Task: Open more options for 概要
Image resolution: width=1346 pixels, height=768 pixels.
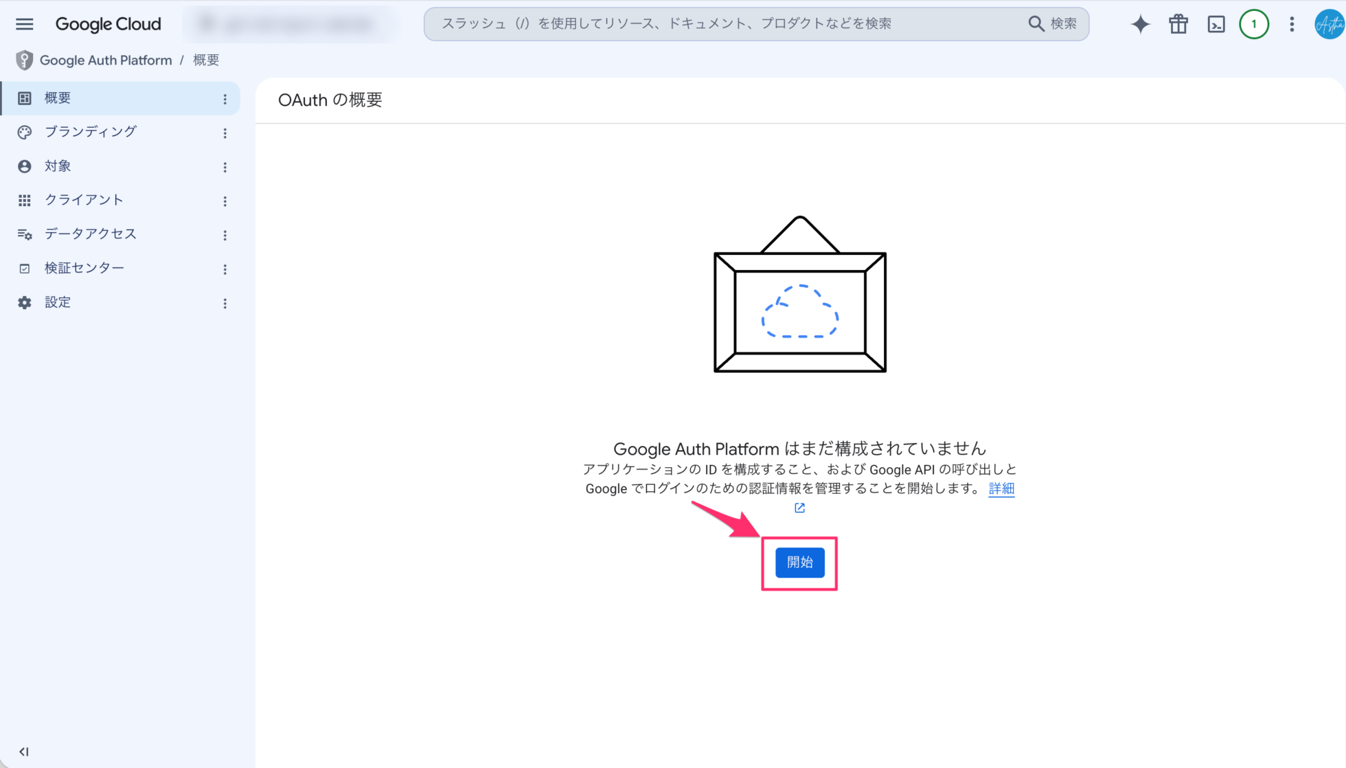Action: (x=225, y=99)
